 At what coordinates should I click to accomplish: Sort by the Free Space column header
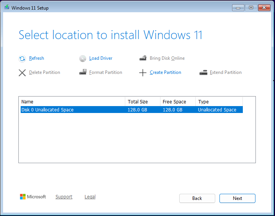[x=178, y=102]
